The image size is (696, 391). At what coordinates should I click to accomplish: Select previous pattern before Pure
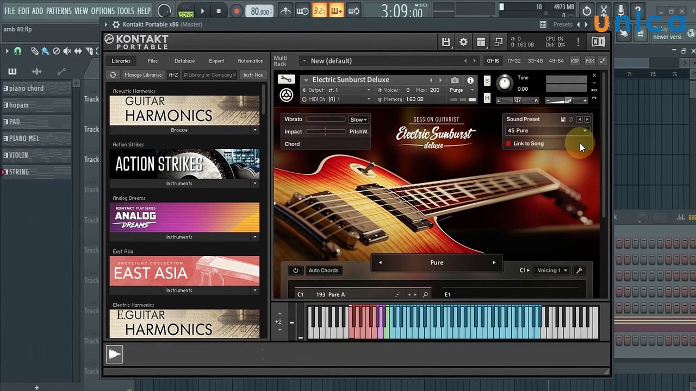click(x=380, y=263)
